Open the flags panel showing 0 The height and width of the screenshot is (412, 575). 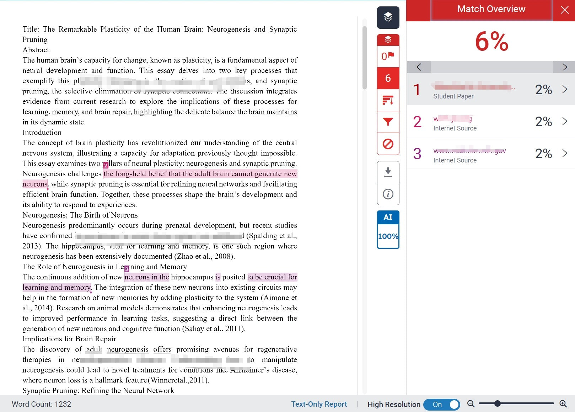[388, 56]
